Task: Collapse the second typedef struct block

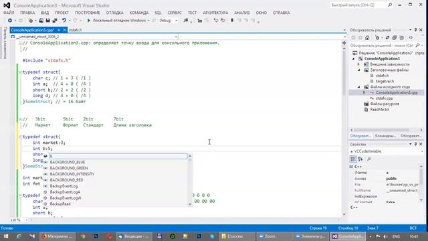Action: 21,137
